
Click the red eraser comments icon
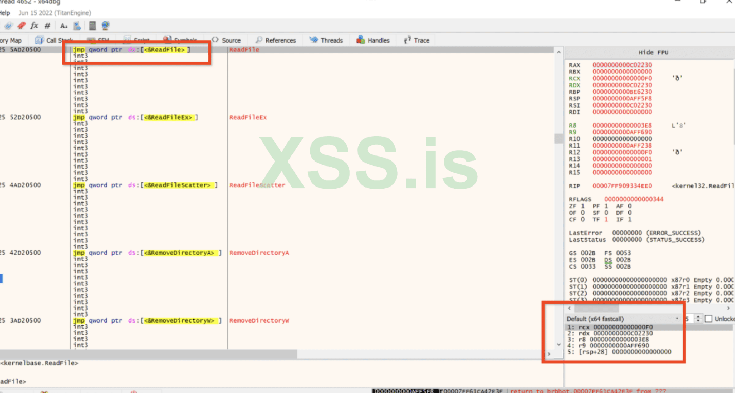pos(21,26)
